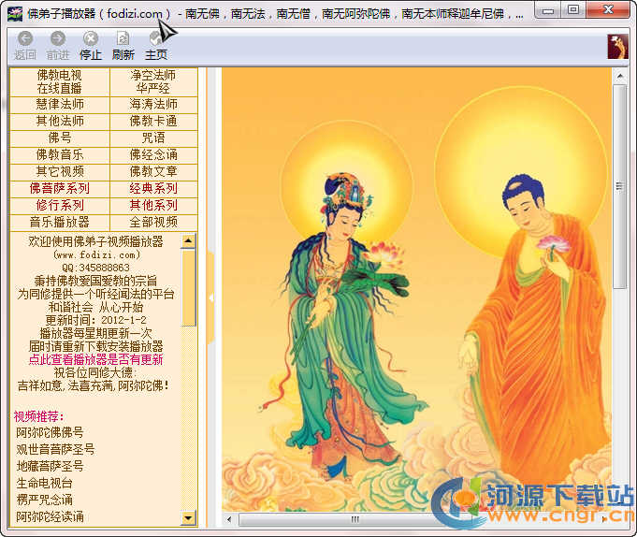Click the Buddha painting image
This screenshot has width=637, height=537.
(x=416, y=289)
